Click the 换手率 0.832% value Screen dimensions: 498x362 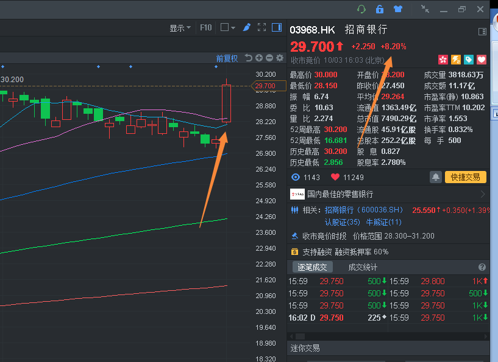tap(460, 130)
